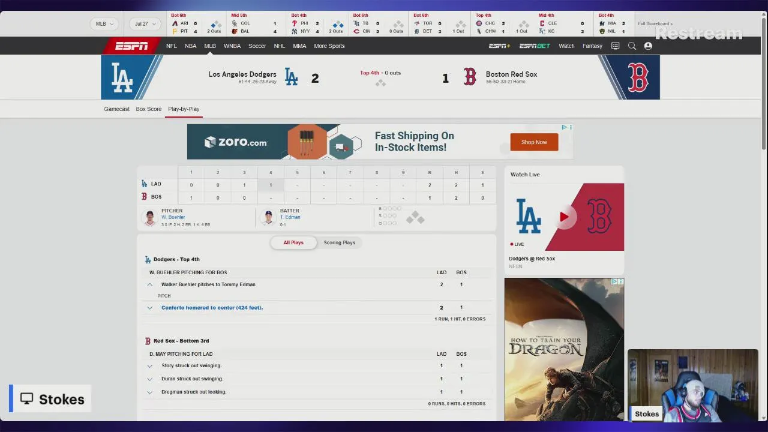Open the Watch menu item
Viewport: 768px width, 432px height.
566,46
